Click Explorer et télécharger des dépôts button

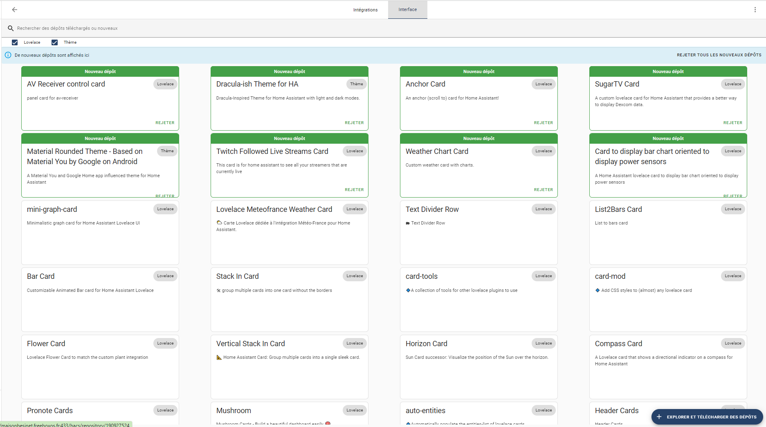point(707,417)
